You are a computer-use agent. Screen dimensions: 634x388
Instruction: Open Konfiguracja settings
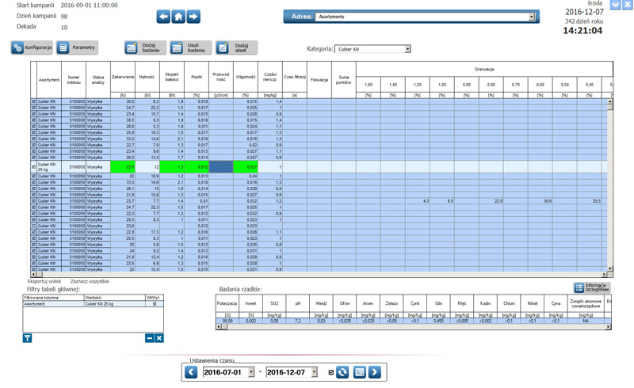click(x=32, y=48)
